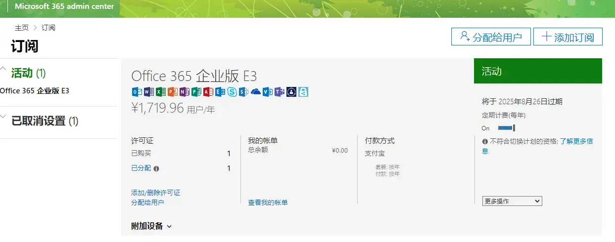615x242 pixels.
Task: Click the 定期计费(每年) text
Action: 504,115
